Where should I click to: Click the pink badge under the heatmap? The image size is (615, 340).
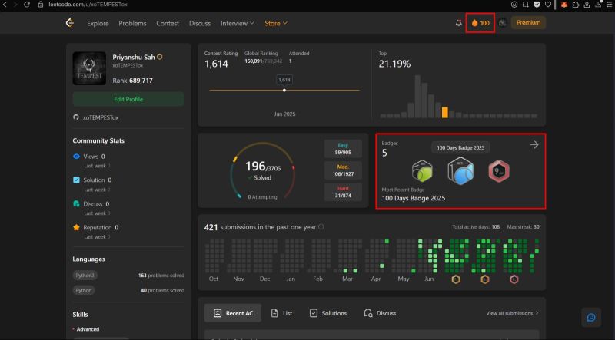coord(514,279)
